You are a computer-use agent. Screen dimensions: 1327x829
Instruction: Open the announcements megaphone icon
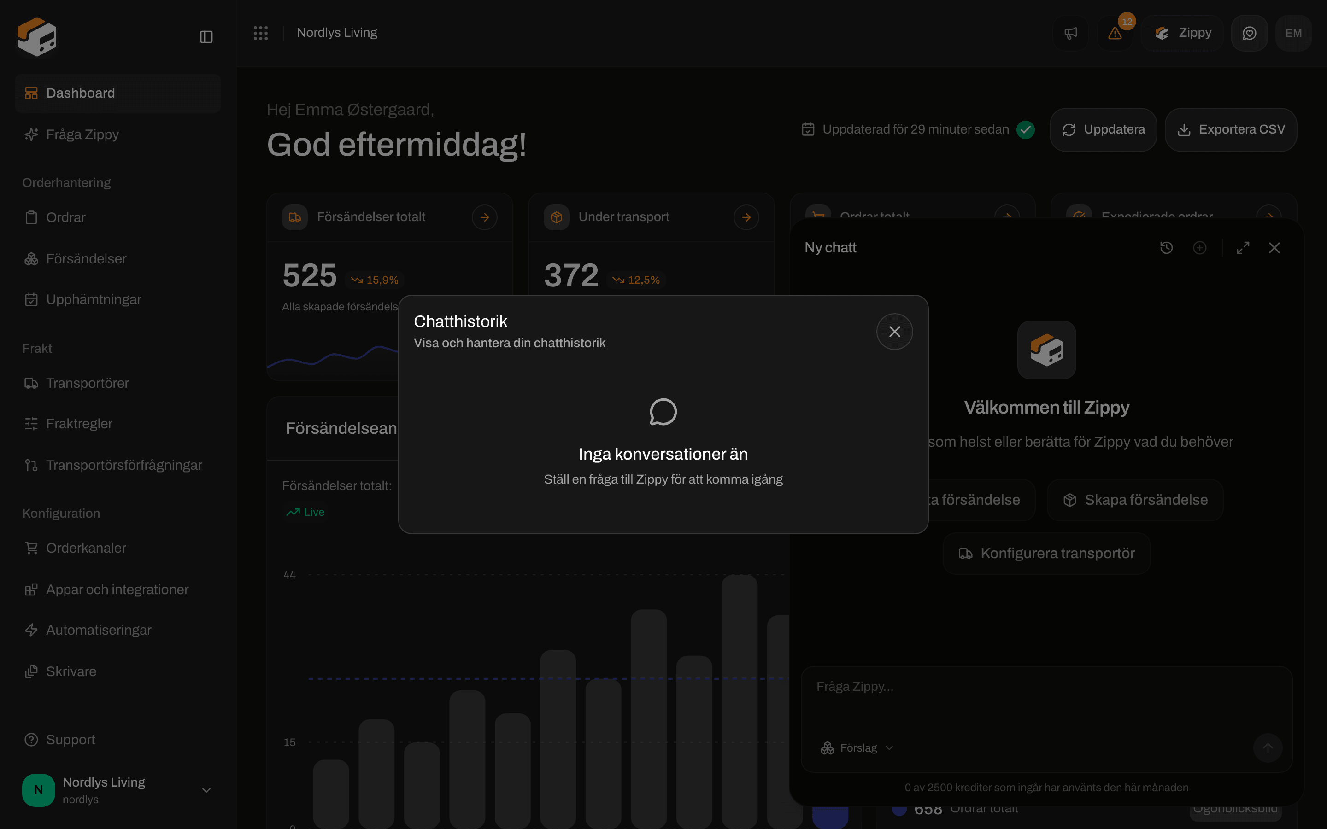[1070, 33]
